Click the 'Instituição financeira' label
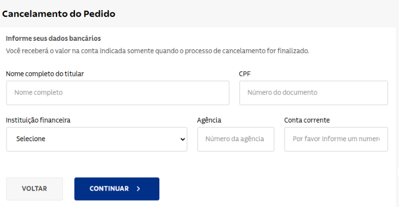This screenshot has height=207, width=399. (x=38, y=120)
